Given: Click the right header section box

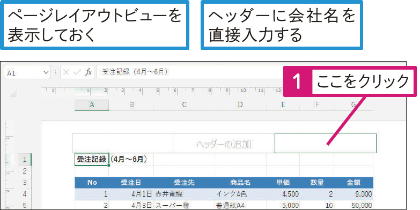Looking at the screenshot, I should [326, 144].
